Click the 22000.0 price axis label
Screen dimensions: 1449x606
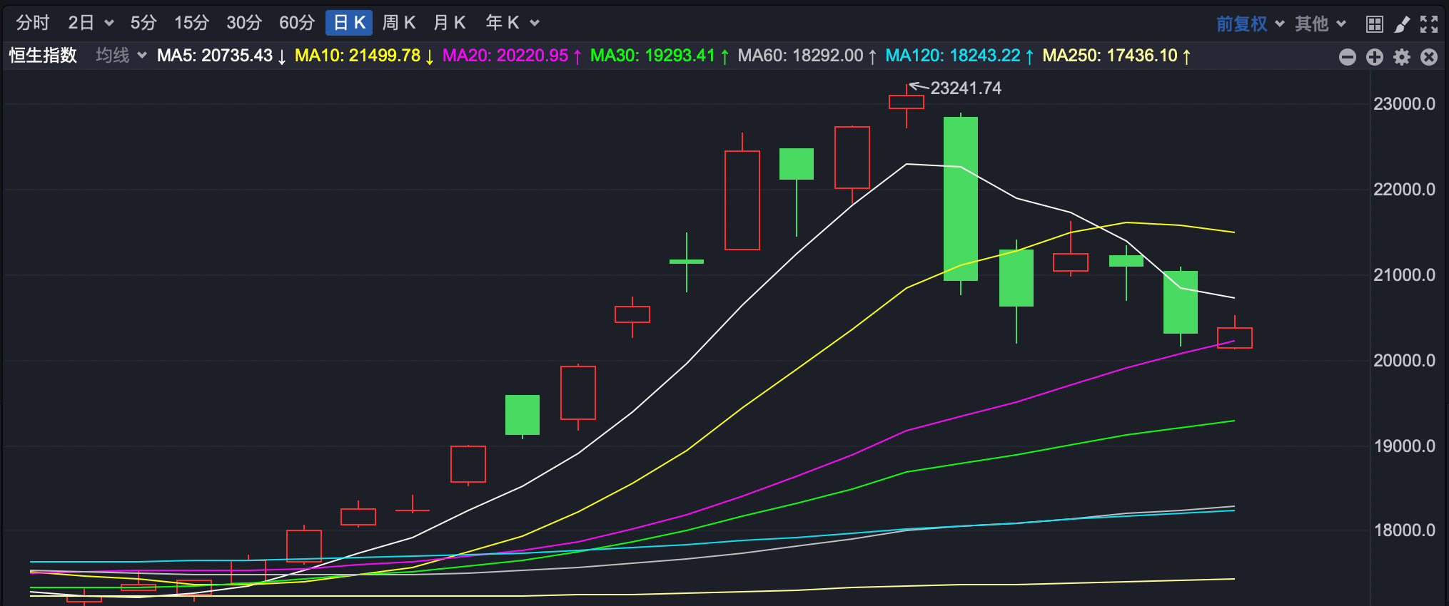1404,190
